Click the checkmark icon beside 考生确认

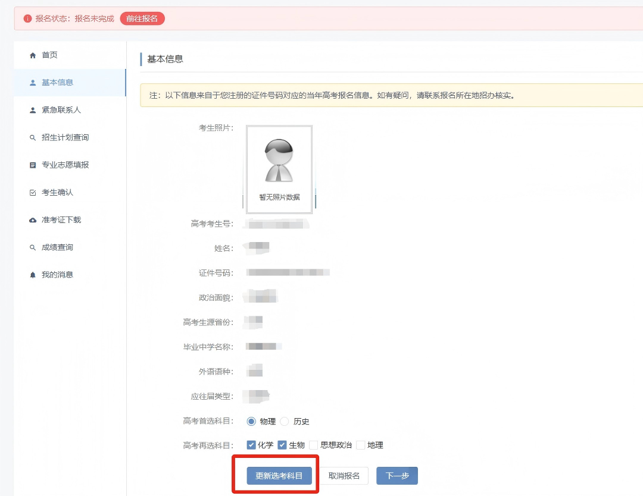tap(33, 193)
